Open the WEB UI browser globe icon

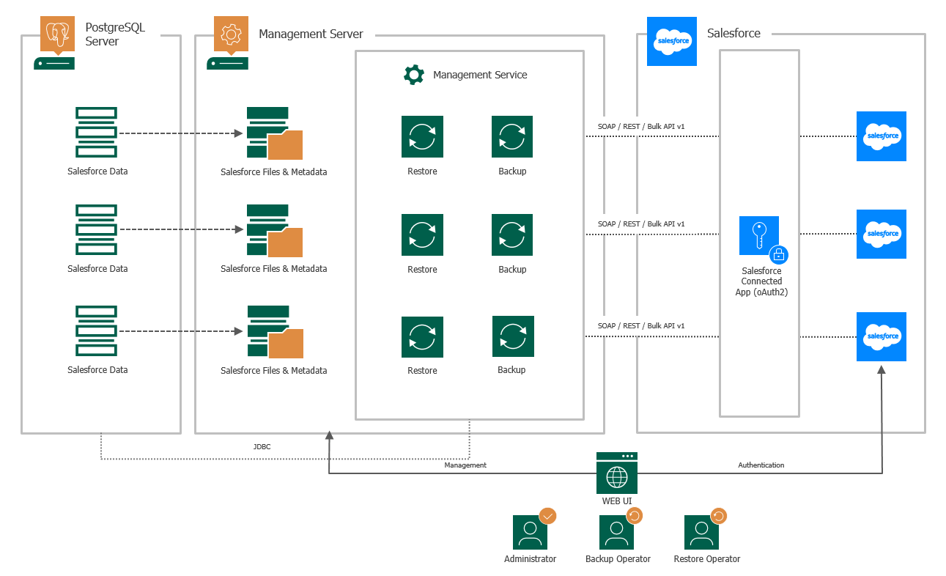[x=617, y=473]
